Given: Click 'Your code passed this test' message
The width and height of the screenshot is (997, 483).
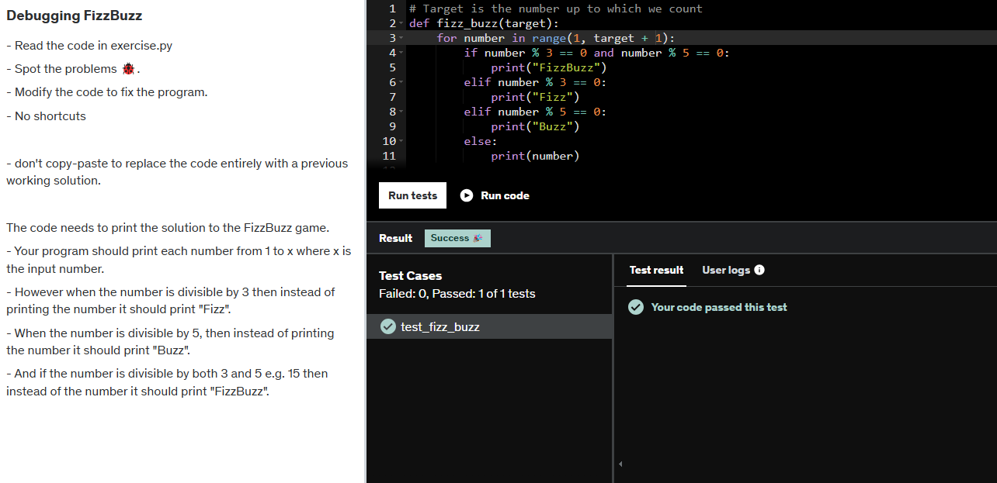Looking at the screenshot, I should (719, 307).
